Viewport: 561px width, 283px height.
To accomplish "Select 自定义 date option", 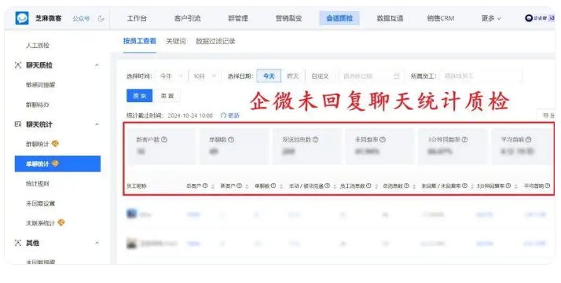I will click(320, 75).
